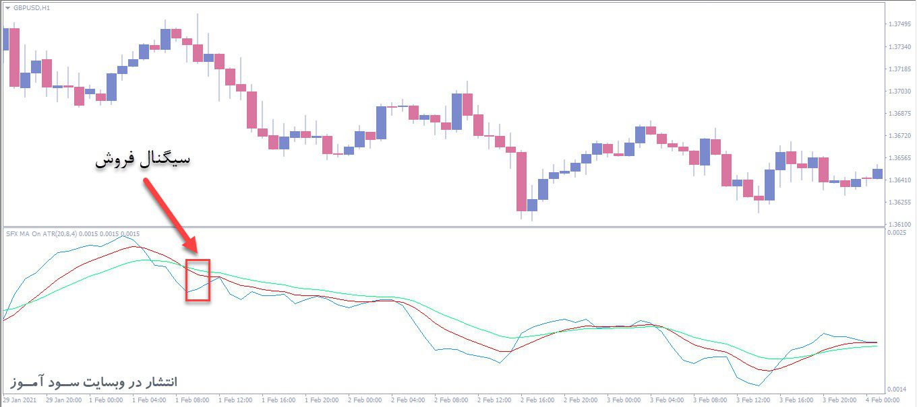Click the 1.37495 price axis label
This screenshot has height=407, width=917.
click(x=899, y=25)
